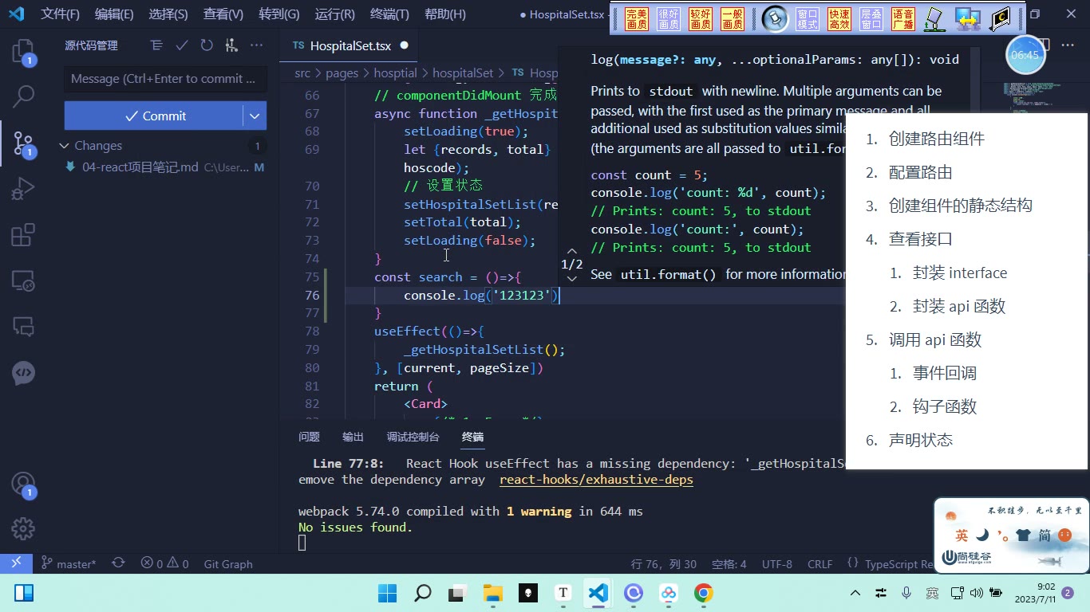Image resolution: width=1090 pixels, height=612 pixels.
Task: Click the commit message input field
Action: [165, 79]
